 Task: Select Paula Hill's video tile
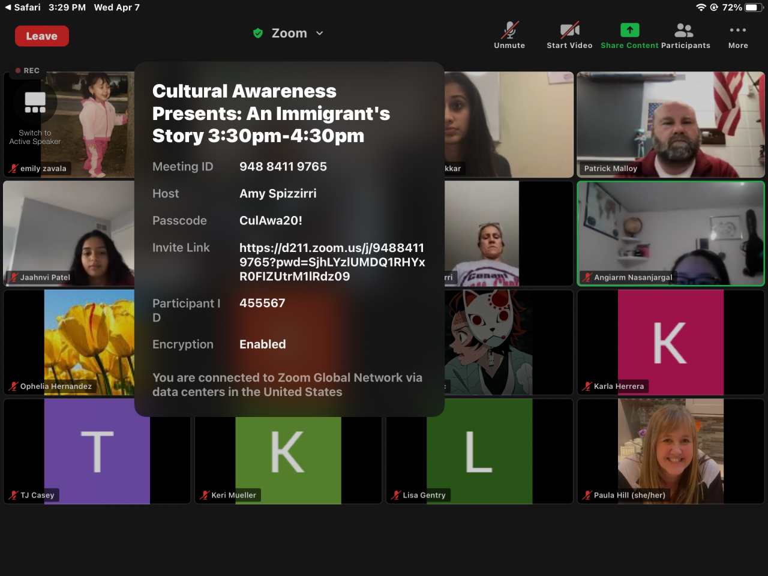[671, 451]
